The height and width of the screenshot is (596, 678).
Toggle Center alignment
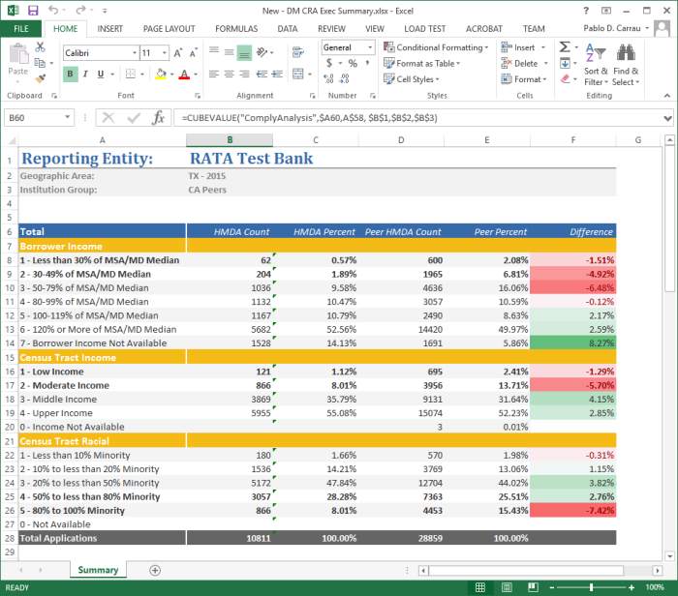(x=230, y=74)
